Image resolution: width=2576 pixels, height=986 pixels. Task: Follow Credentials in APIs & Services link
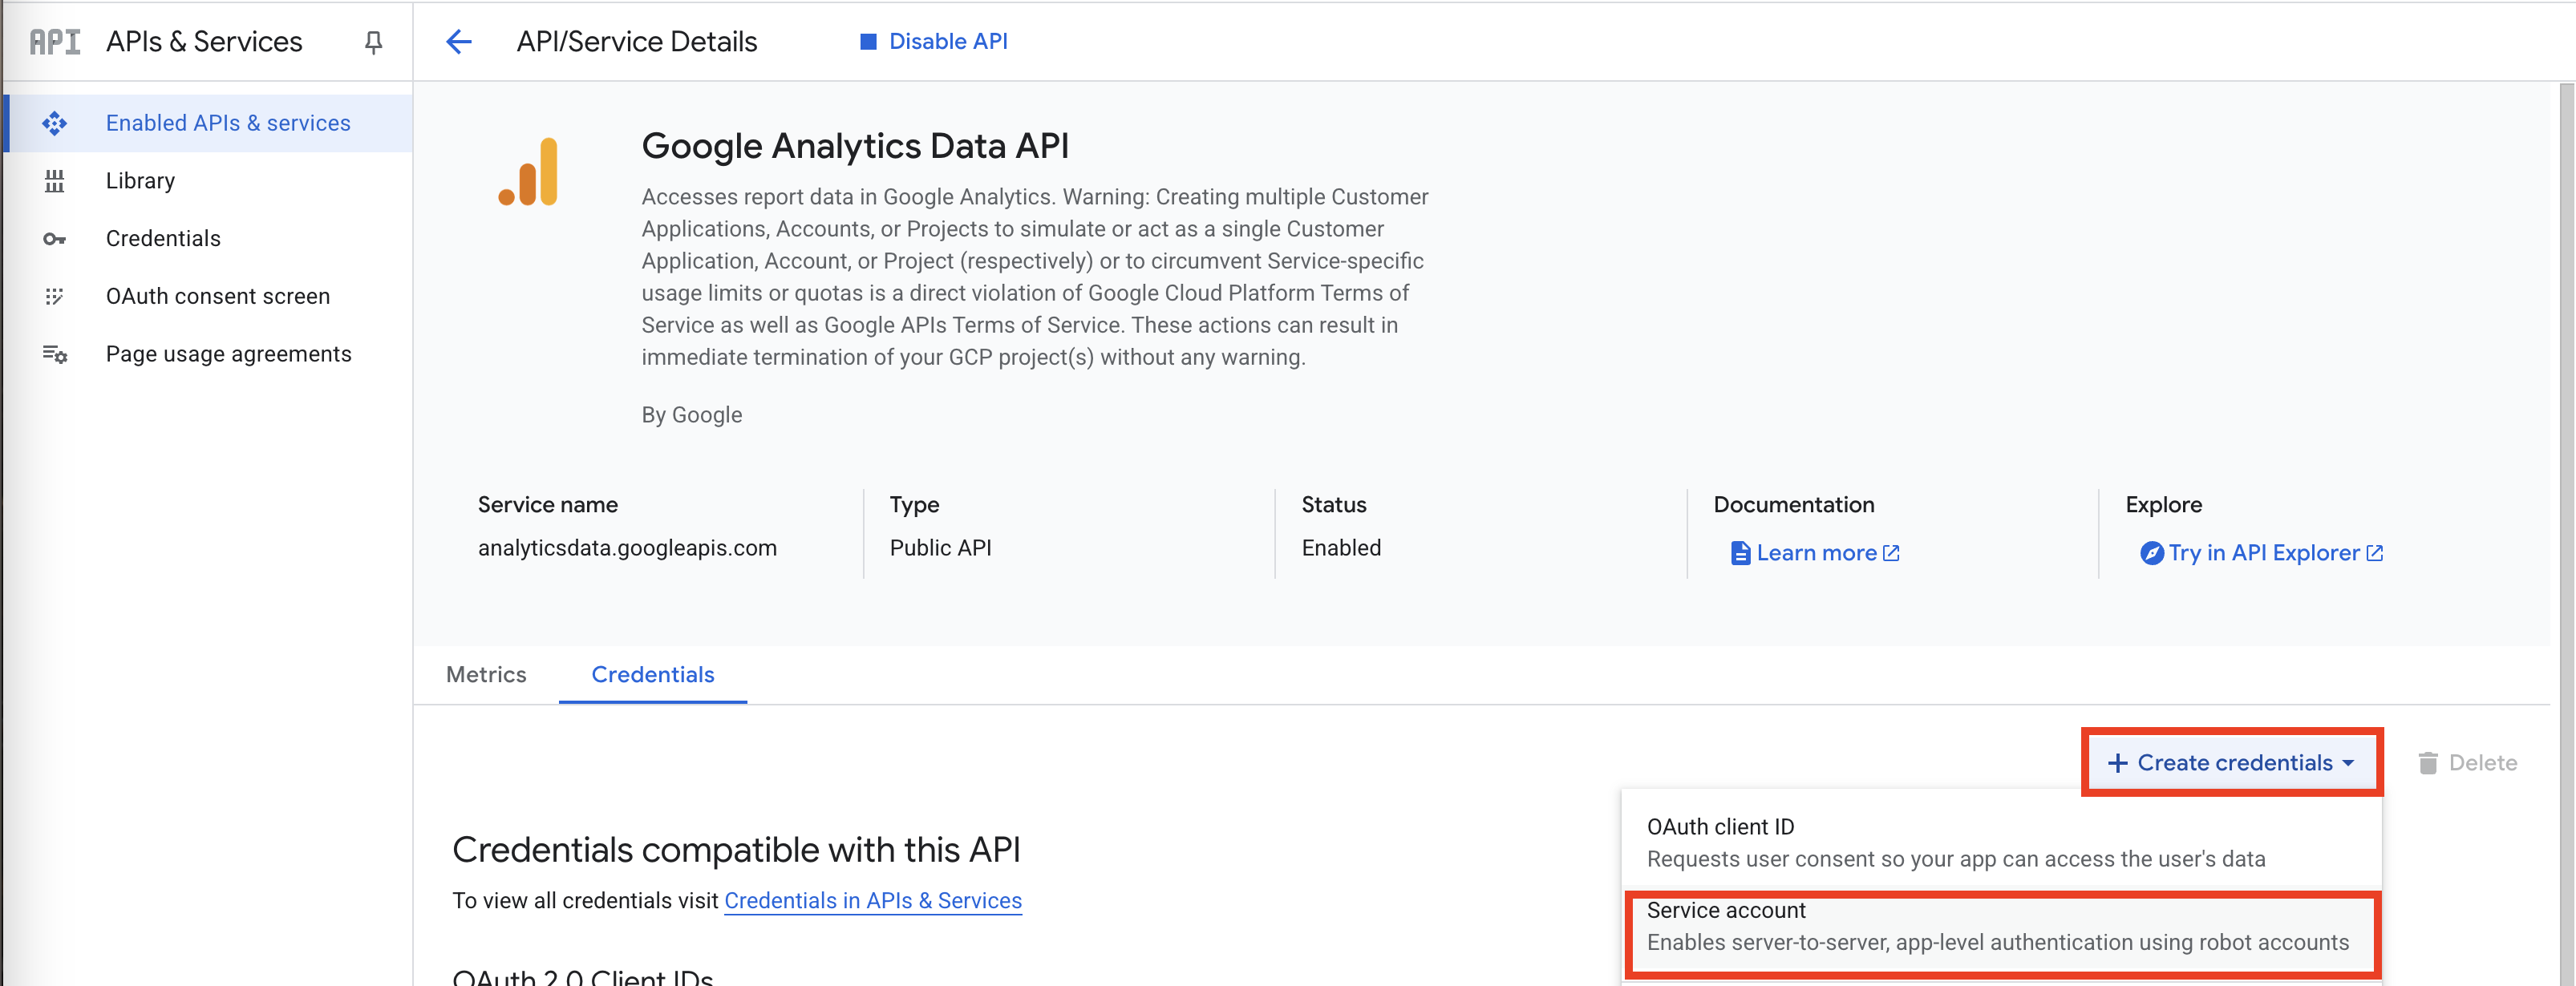(873, 901)
